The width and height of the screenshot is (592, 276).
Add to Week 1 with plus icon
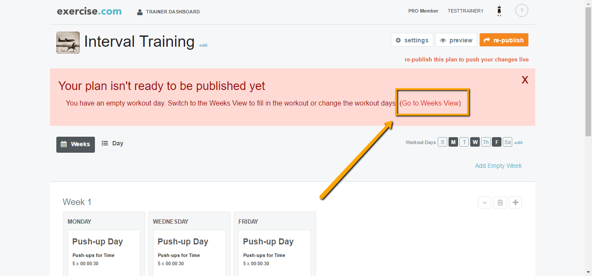click(x=515, y=202)
